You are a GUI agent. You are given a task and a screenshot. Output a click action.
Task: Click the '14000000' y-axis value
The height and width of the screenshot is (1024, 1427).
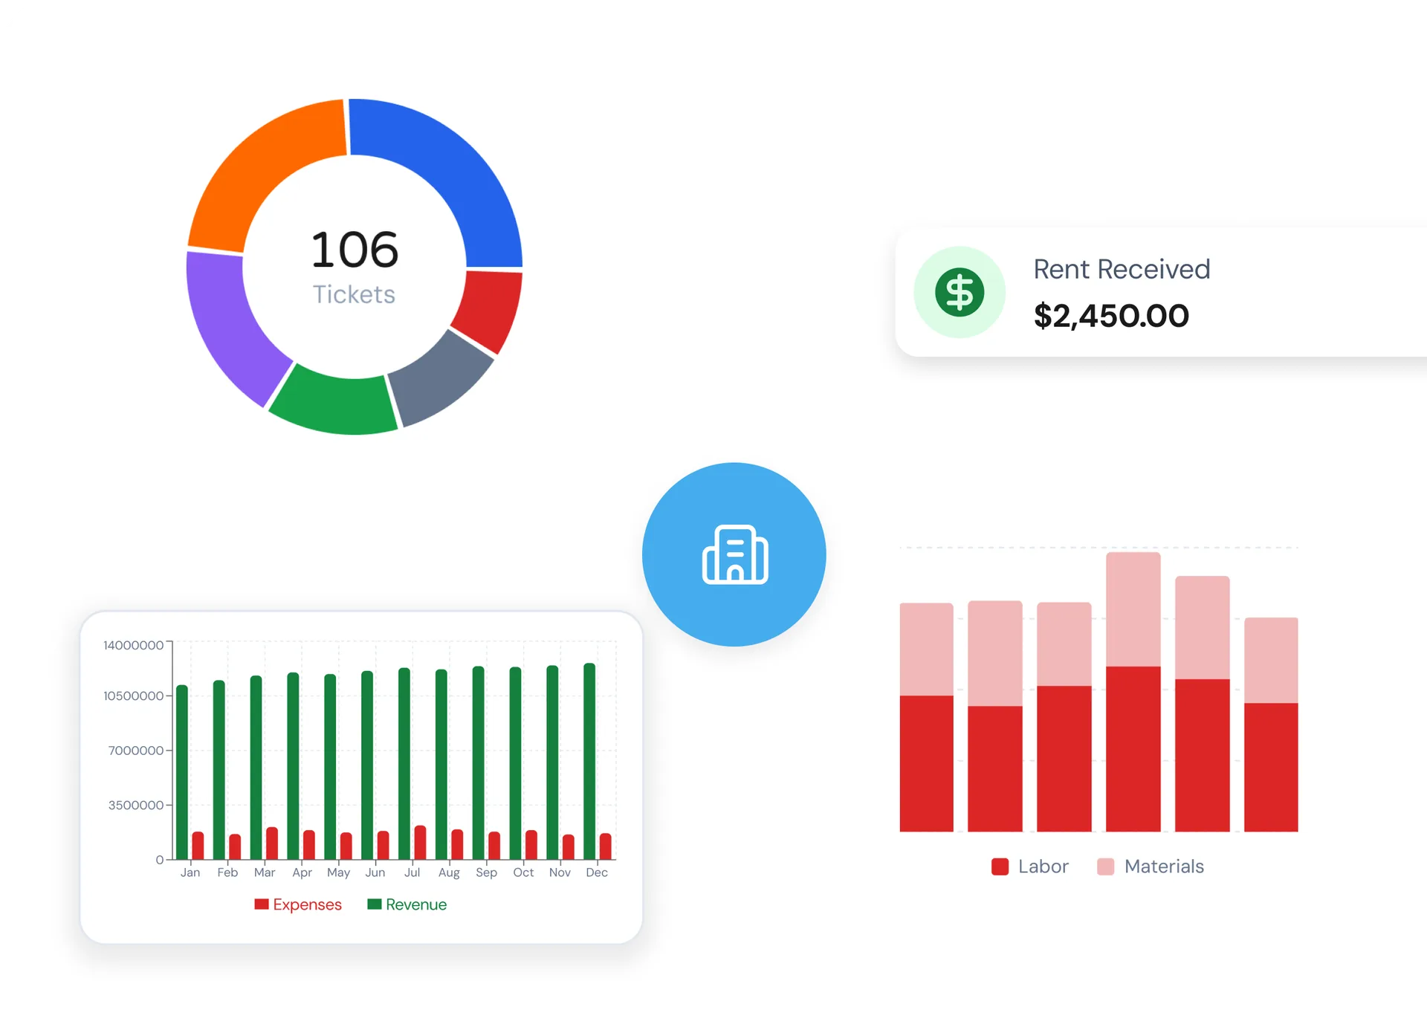tap(133, 645)
